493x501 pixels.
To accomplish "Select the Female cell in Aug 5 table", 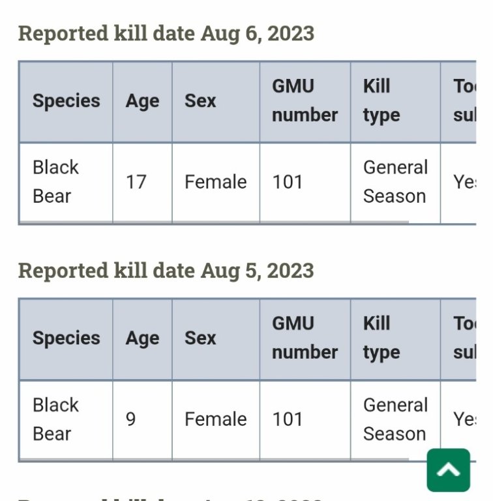I will click(215, 419).
